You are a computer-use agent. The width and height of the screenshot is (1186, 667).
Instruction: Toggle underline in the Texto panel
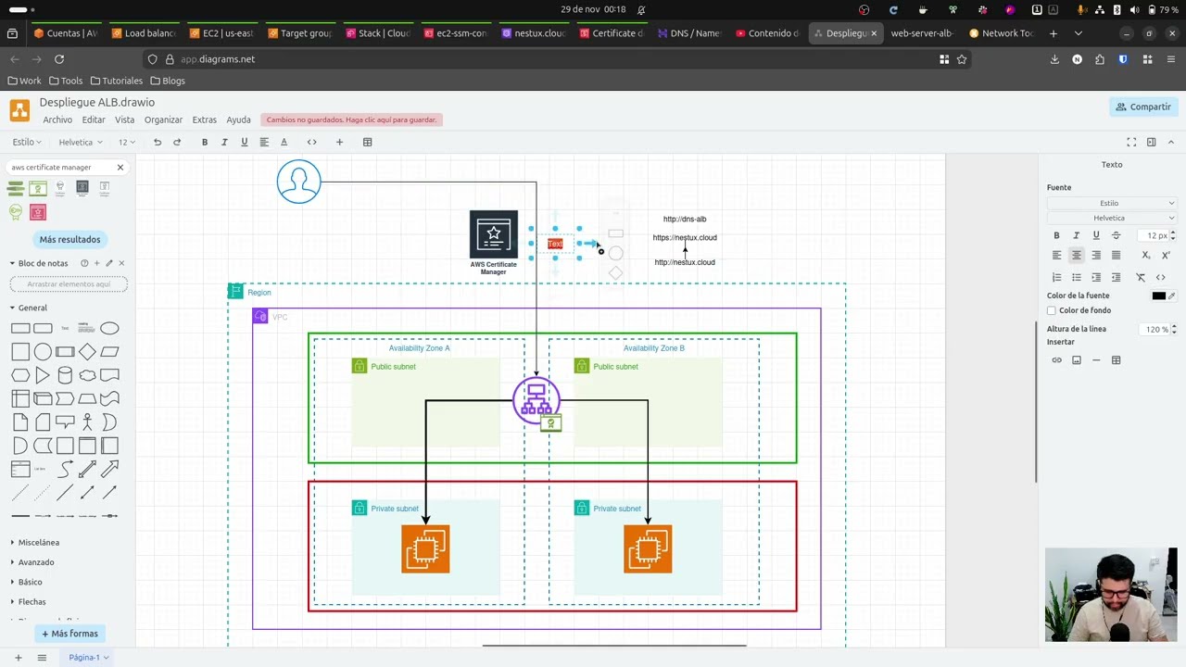[x=1096, y=235]
